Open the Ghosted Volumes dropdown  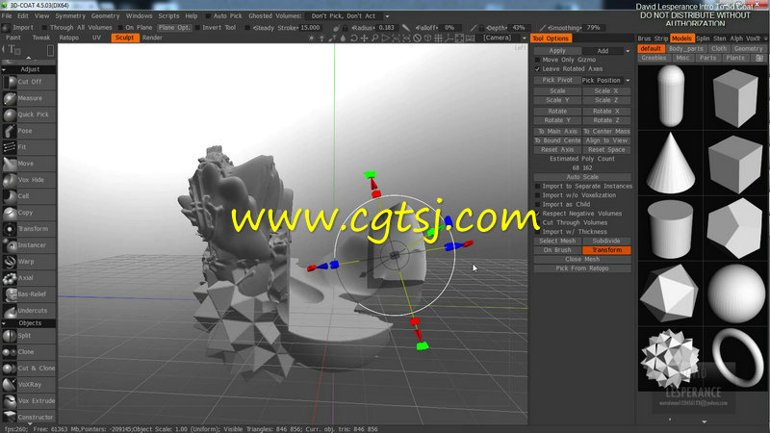point(347,16)
